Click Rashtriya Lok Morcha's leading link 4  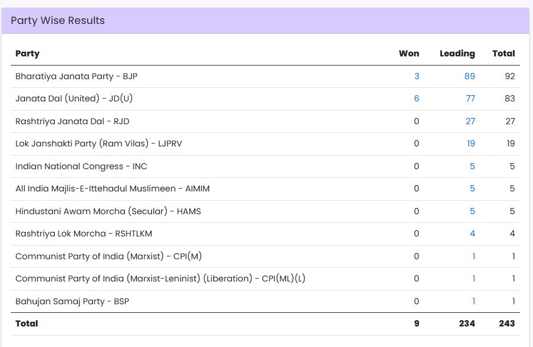coord(473,234)
